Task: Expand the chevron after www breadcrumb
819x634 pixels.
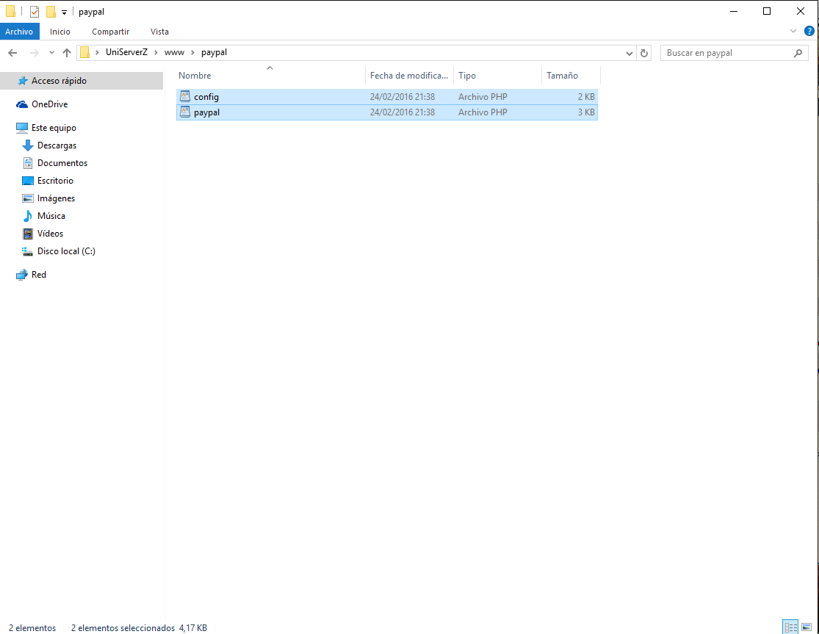Action: [192, 52]
